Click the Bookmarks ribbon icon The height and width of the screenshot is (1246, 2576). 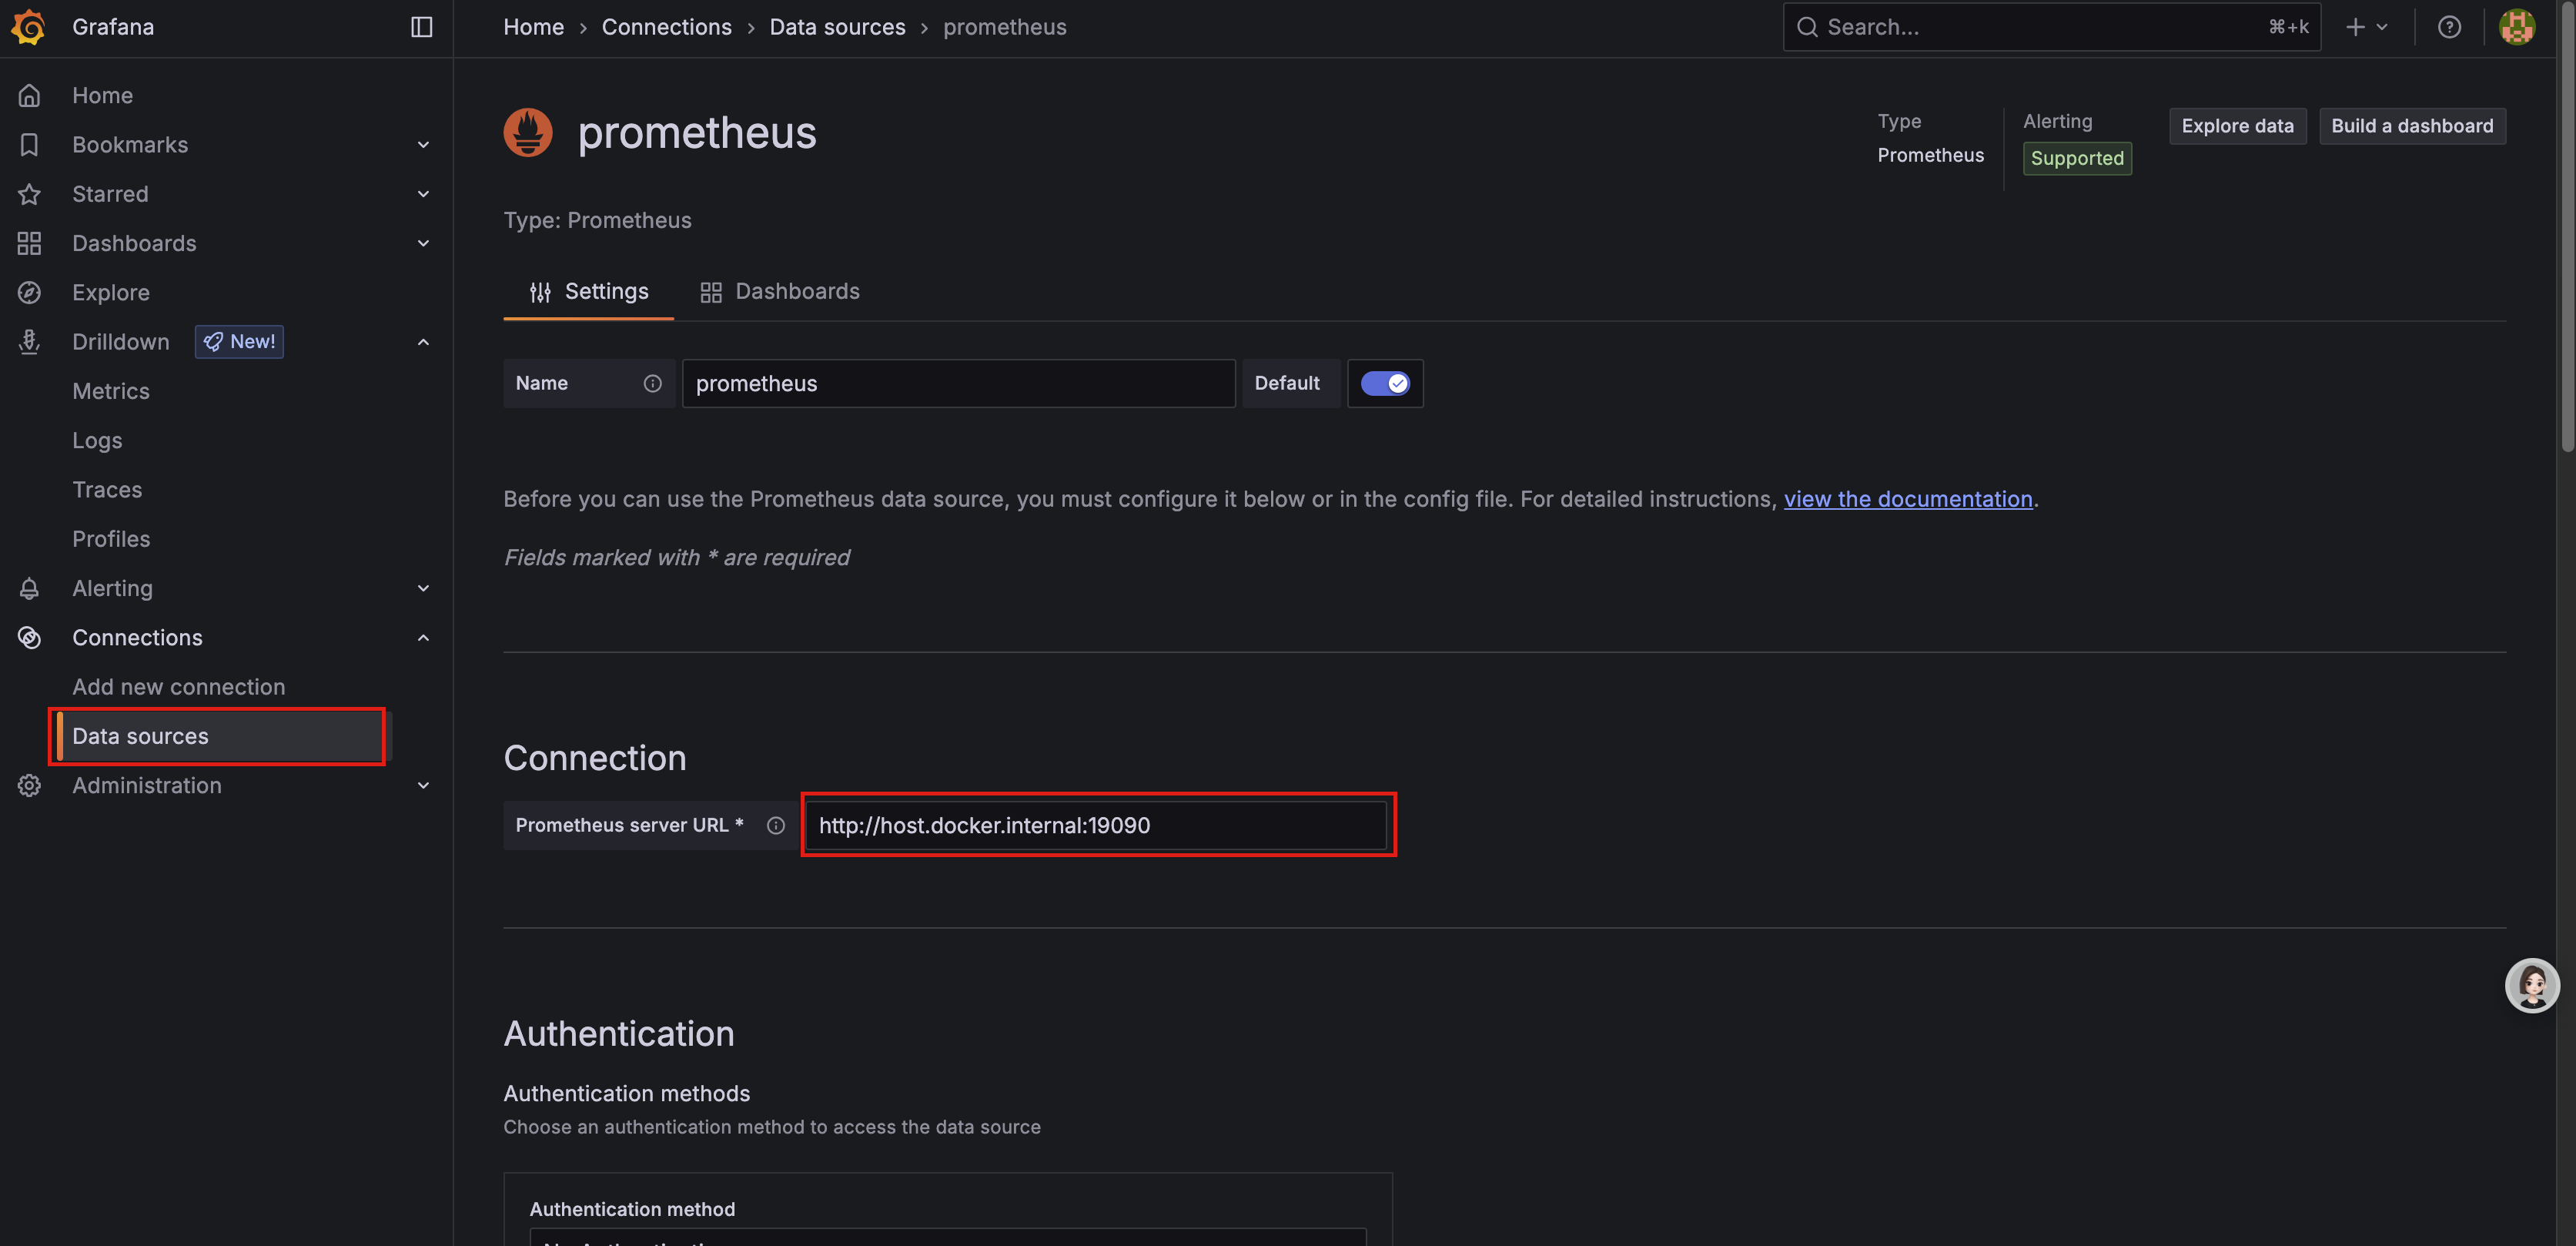click(x=30, y=144)
